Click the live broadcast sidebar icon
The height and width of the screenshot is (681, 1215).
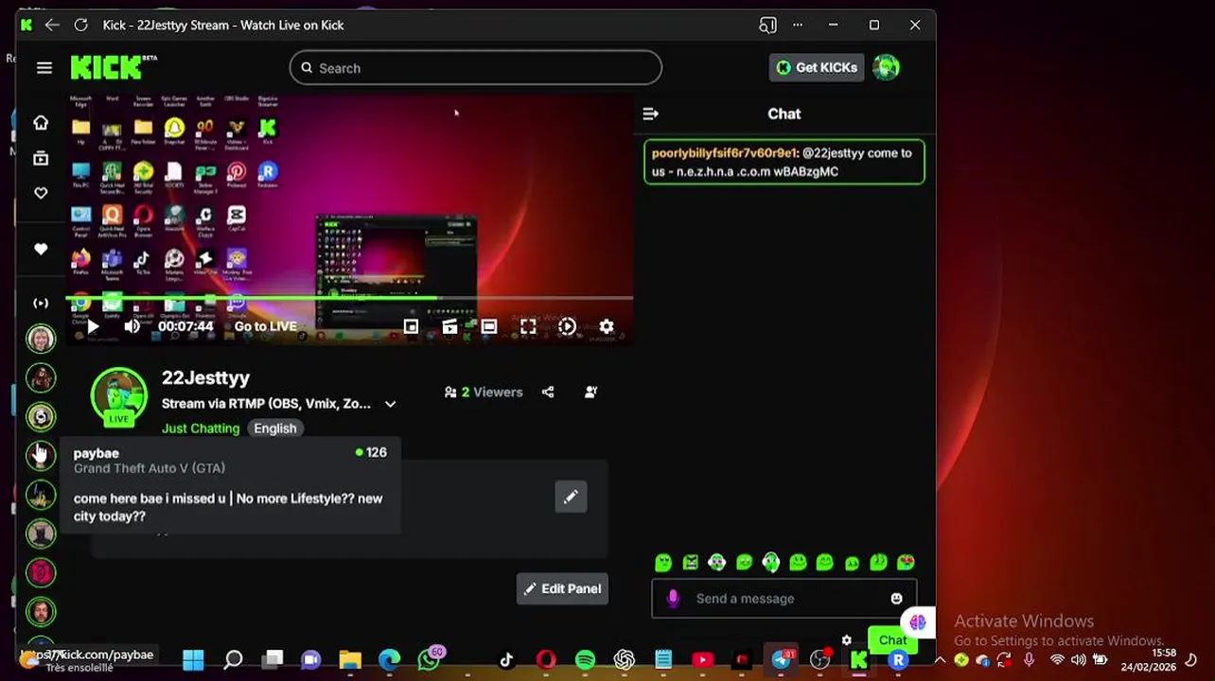click(x=41, y=303)
